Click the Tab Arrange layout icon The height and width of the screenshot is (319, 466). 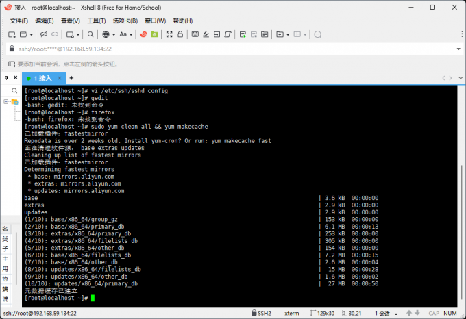[297, 34]
